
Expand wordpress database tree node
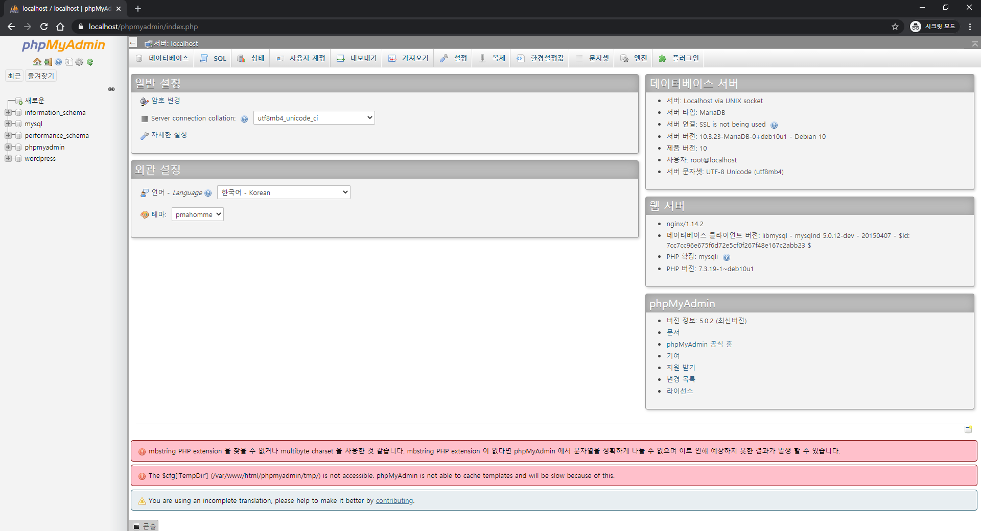[8, 159]
